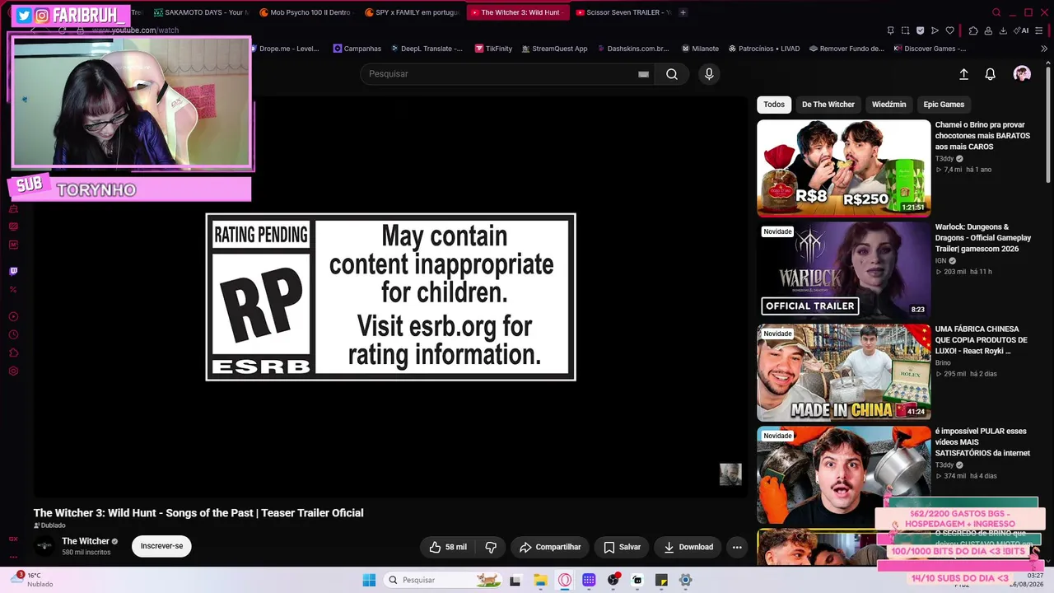The height and width of the screenshot is (593, 1054).
Task: Open a new browser tab with the plus button
Action: pos(683,12)
